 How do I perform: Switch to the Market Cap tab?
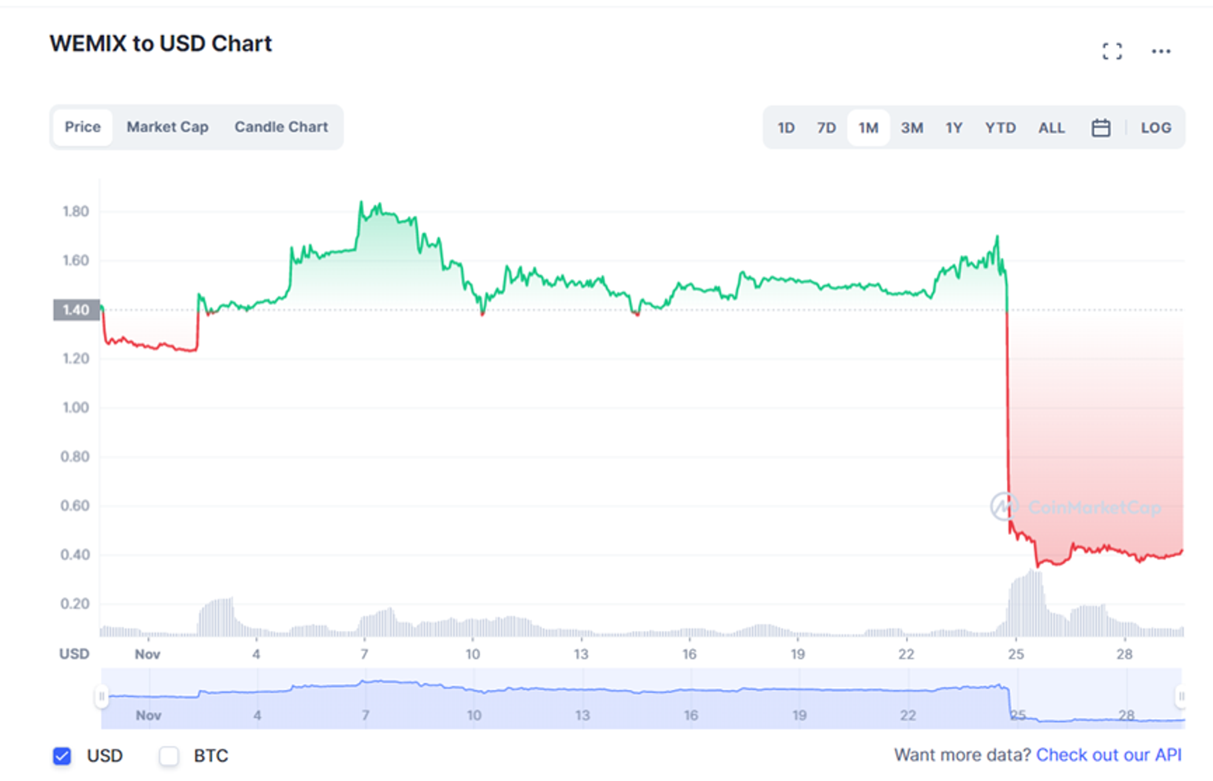(167, 127)
